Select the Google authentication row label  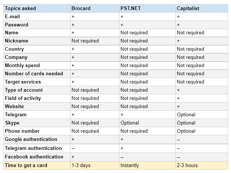click(x=31, y=139)
